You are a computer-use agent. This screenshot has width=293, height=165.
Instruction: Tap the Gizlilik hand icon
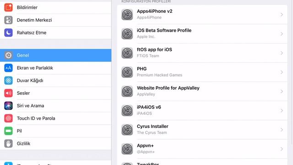click(8, 143)
